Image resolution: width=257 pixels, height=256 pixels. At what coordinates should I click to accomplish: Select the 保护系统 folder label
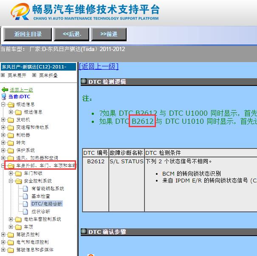[x=25, y=150]
